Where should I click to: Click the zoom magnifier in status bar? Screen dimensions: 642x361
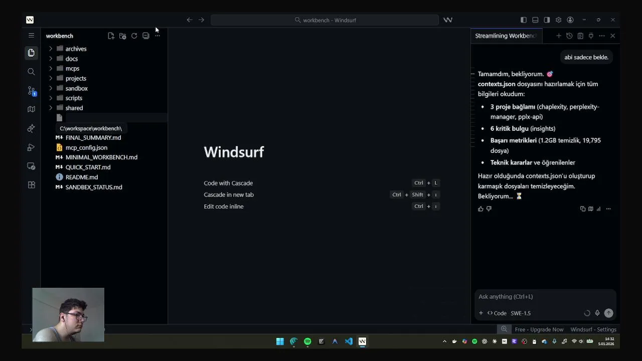(504, 329)
